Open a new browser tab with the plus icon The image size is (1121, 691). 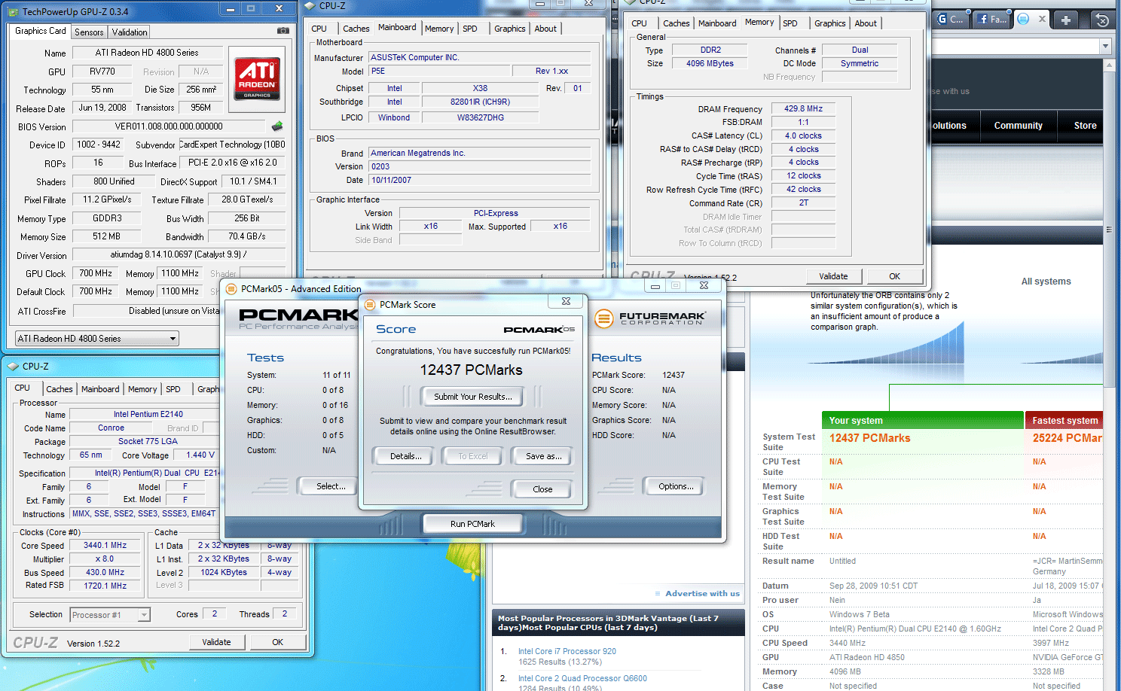1066,20
